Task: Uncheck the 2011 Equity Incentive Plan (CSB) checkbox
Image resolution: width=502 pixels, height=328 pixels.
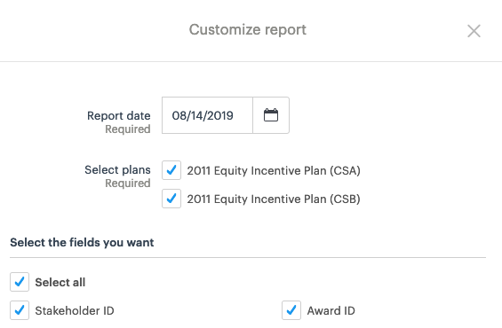Action: (x=171, y=199)
